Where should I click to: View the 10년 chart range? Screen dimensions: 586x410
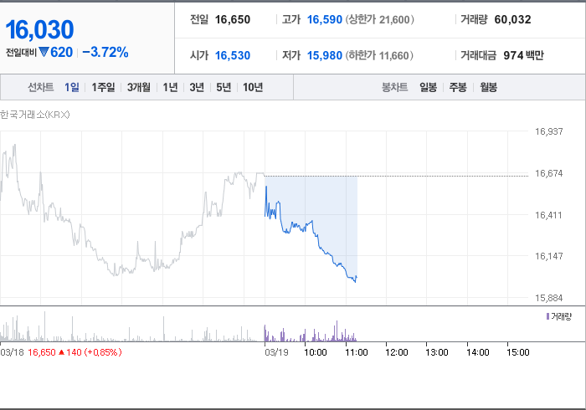click(x=253, y=87)
